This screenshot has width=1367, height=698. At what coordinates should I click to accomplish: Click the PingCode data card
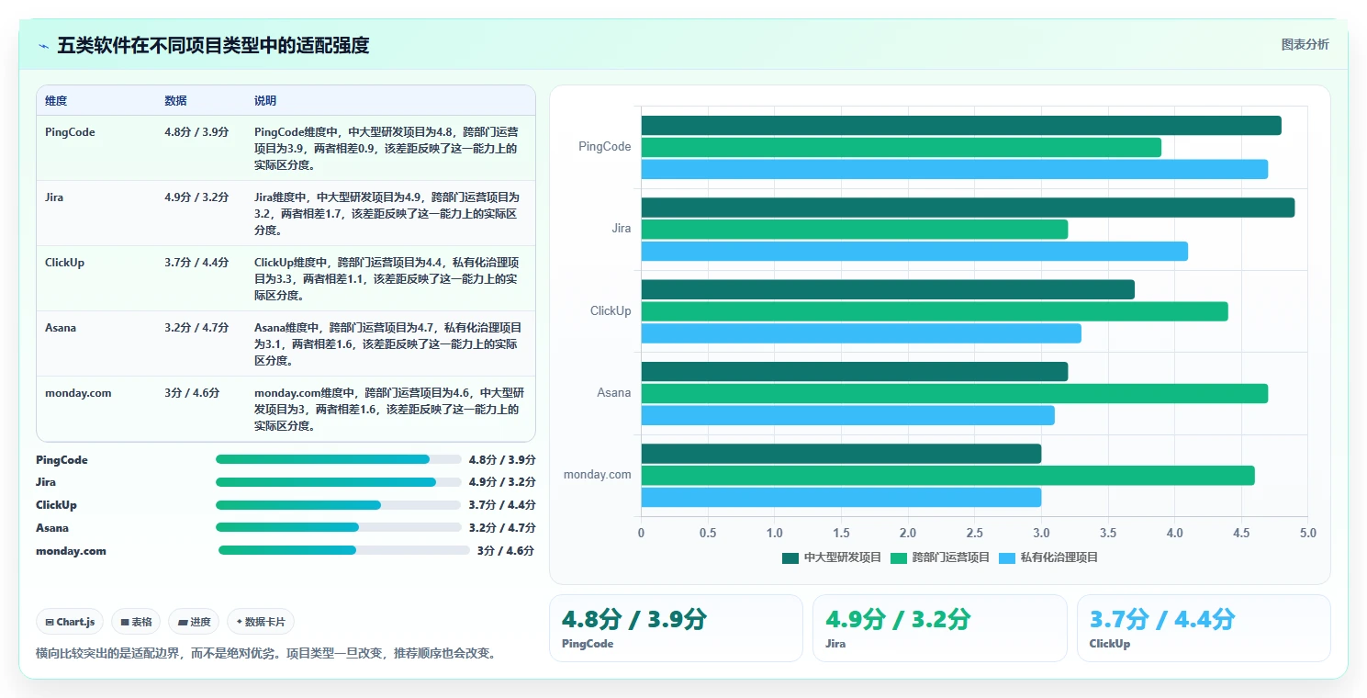coord(676,628)
